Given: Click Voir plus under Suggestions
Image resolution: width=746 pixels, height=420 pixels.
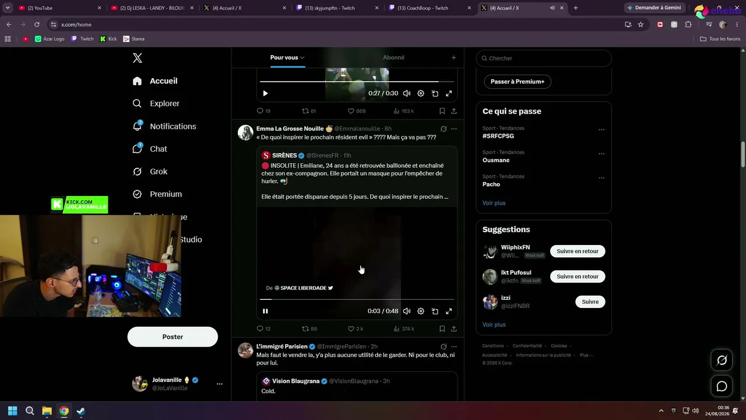Looking at the screenshot, I should click(494, 325).
